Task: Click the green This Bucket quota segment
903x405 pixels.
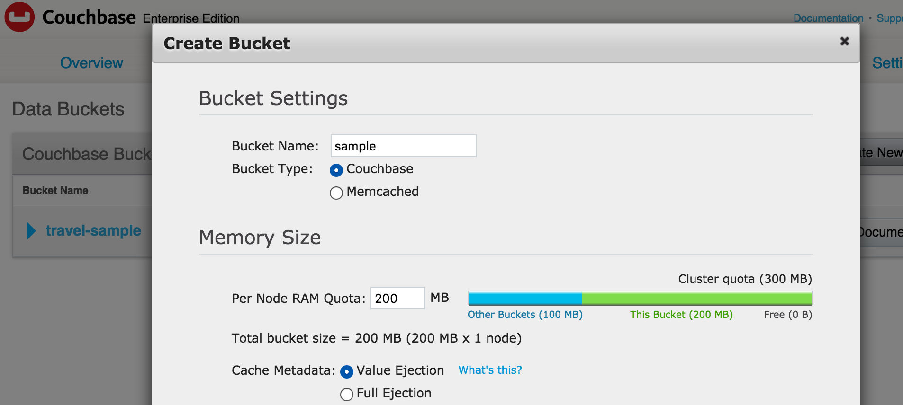Action: point(696,299)
